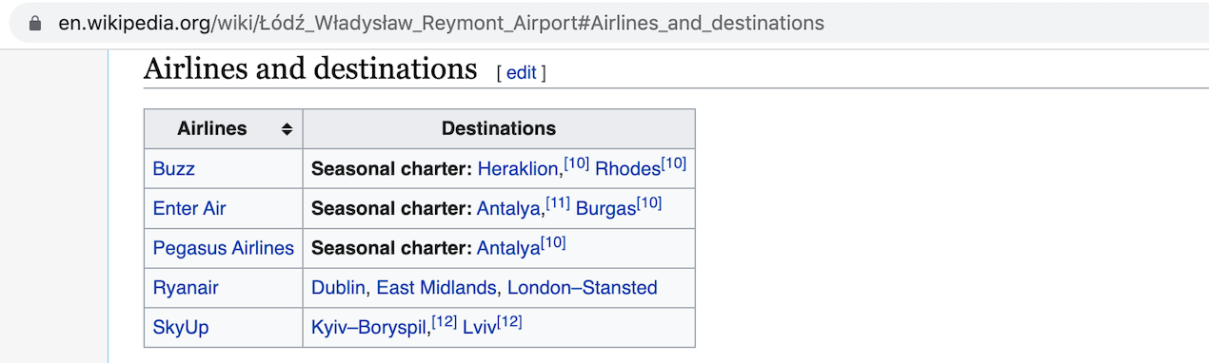
Task: Click citation [11] next to Antalya
Action: [558, 203]
